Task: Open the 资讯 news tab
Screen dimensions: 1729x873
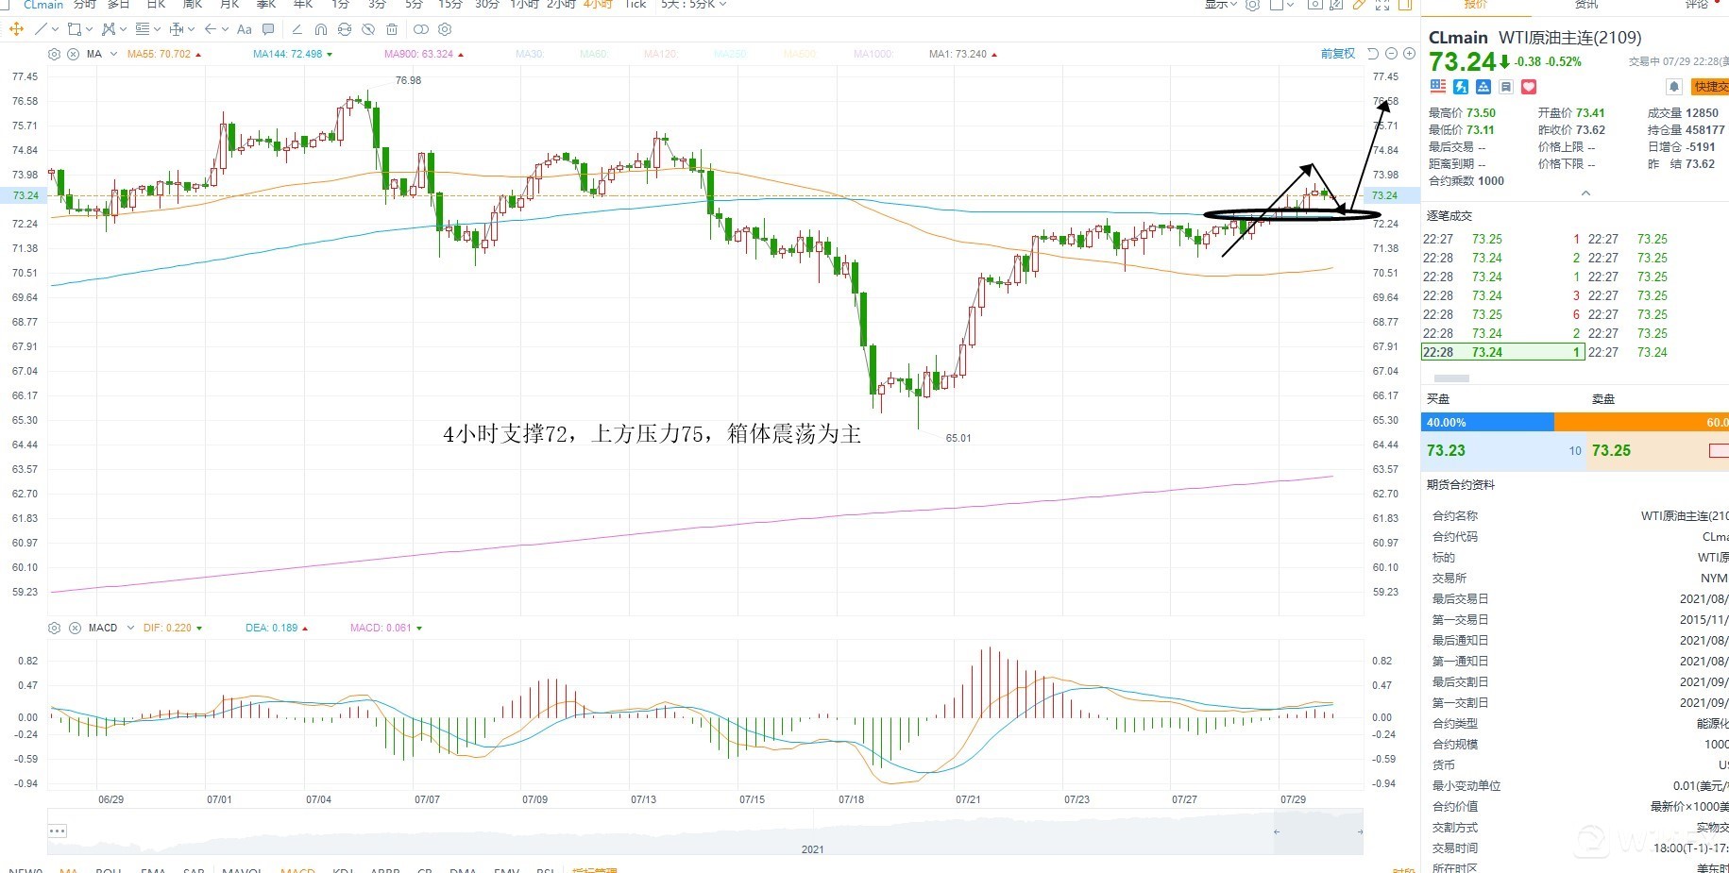Action: click(1587, 5)
